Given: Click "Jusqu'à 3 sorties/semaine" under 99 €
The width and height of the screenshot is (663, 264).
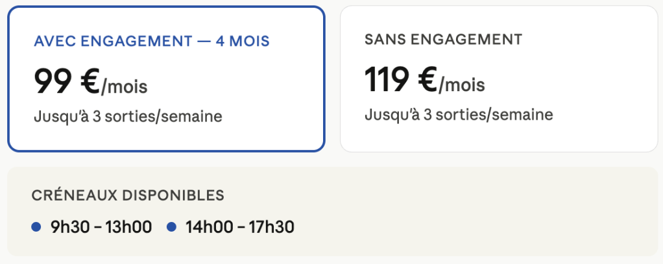Looking at the screenshot, I should 128,116.
